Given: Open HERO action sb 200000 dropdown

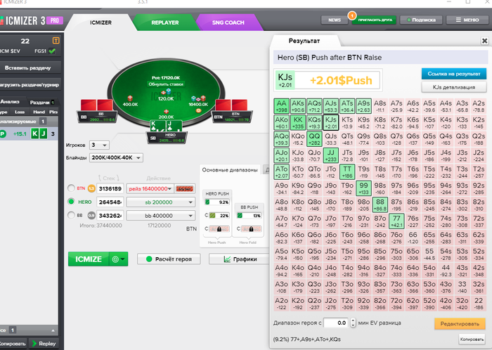Looking at the screenshot, I should point(161,202).
